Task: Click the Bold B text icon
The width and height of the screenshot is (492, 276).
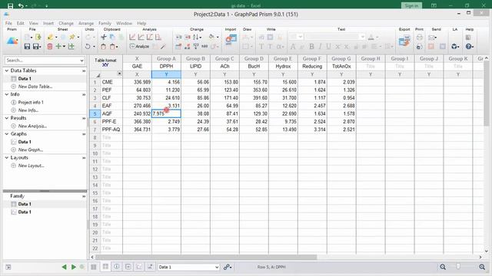Action: point(311,47)
